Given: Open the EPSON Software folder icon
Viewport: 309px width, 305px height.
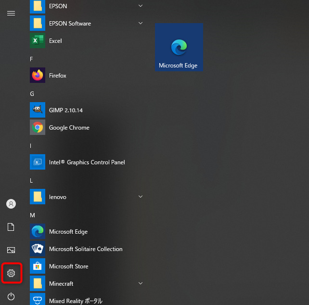Looking at the screenshot, I should coord(38,23).
